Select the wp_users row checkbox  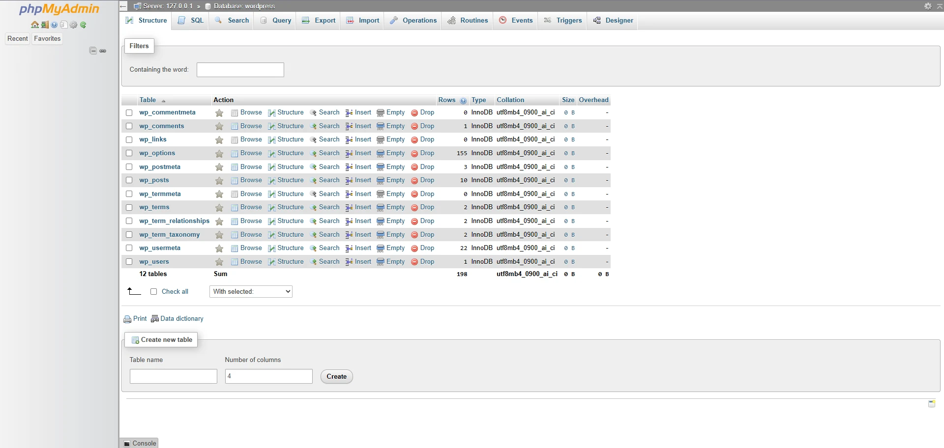tap(129, 262)
